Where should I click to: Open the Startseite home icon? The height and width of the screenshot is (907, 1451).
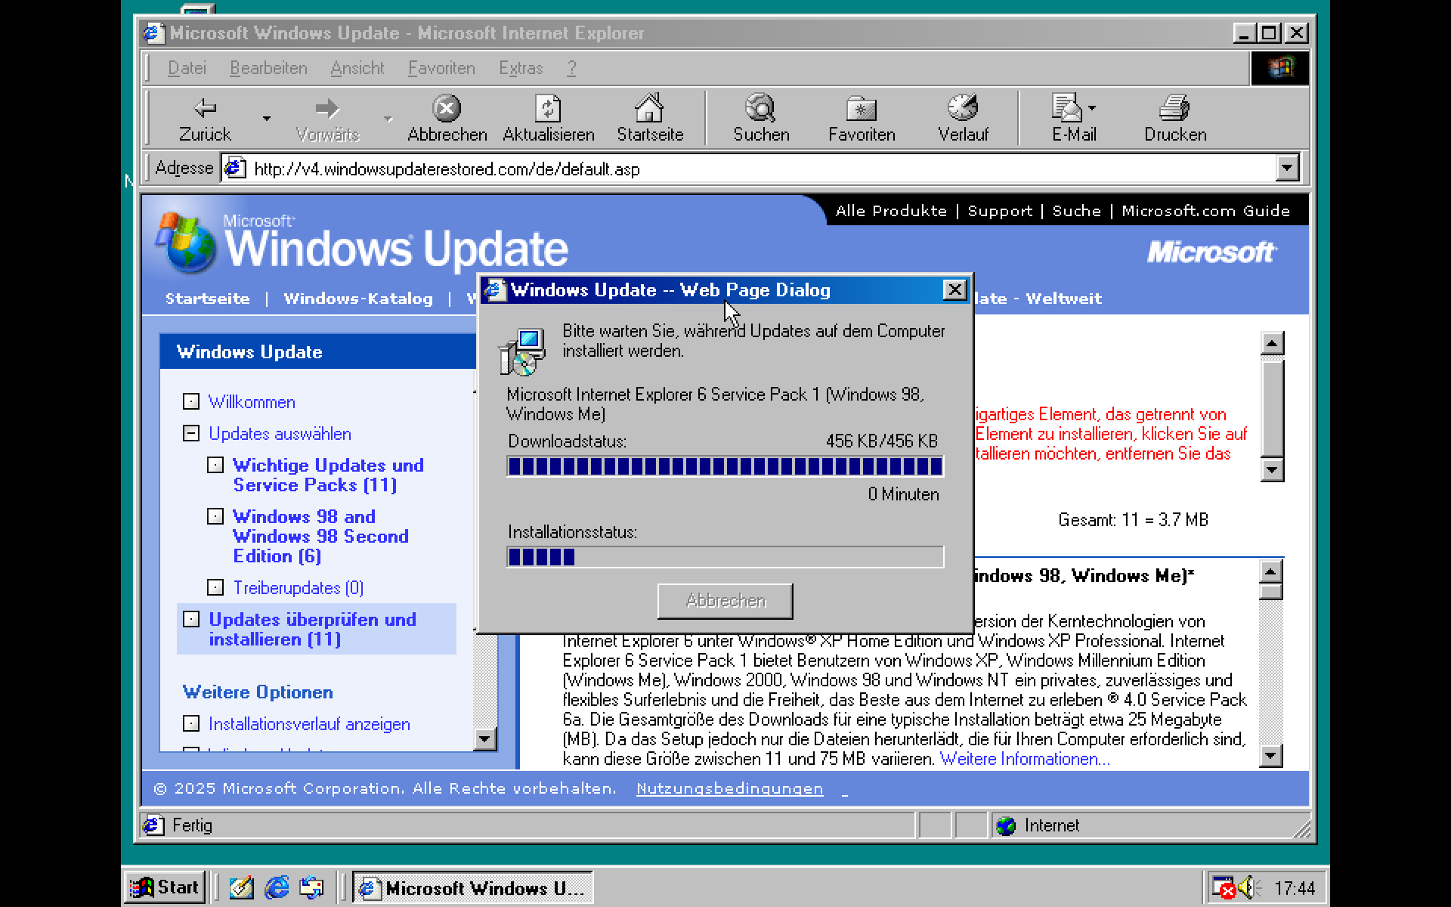click(x=648, y=109)
